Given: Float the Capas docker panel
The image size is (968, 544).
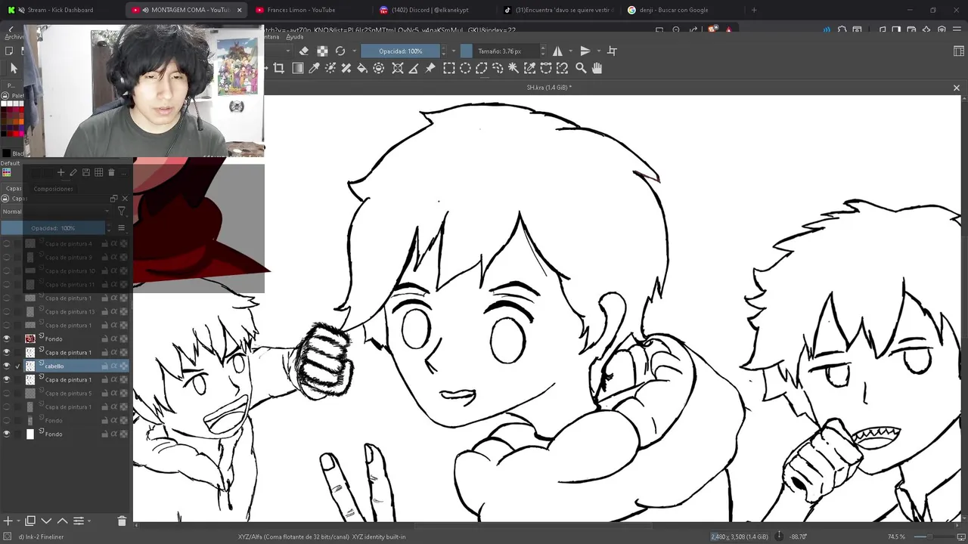Looking at the screenshot, I should pyautogui.click(x=114, y=199).
